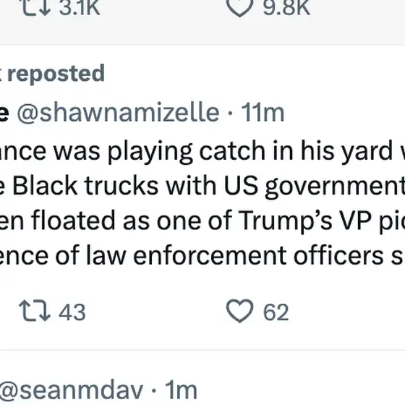Select the 9.8K like count

[286, 8]
